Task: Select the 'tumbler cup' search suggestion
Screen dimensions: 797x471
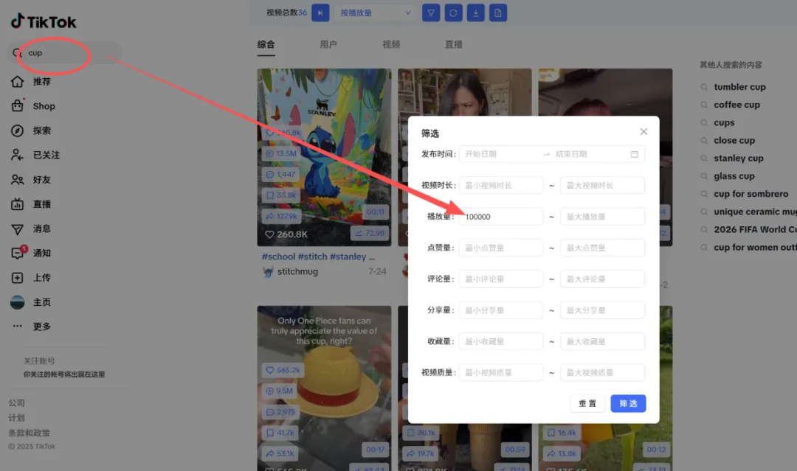Action: 739,87
